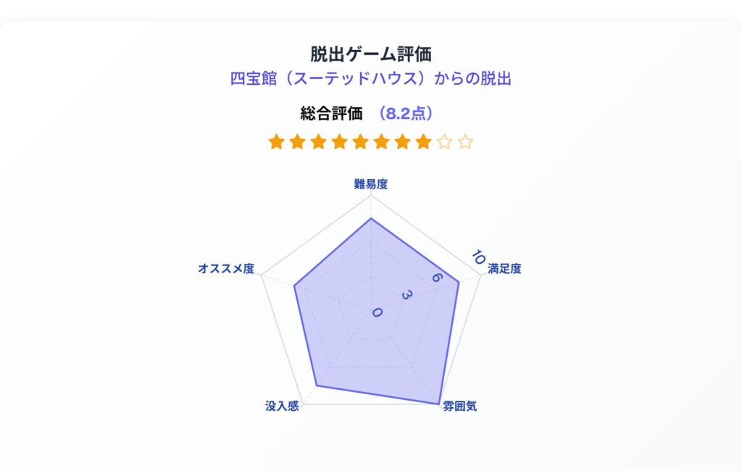This screenshot has height=471, width=742.
Task: Click the 脱出ゲーム評価 heading
Action: click(371, 54)
